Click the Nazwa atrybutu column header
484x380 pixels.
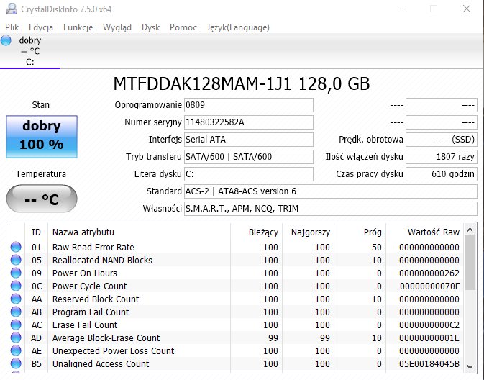[139, 232]
